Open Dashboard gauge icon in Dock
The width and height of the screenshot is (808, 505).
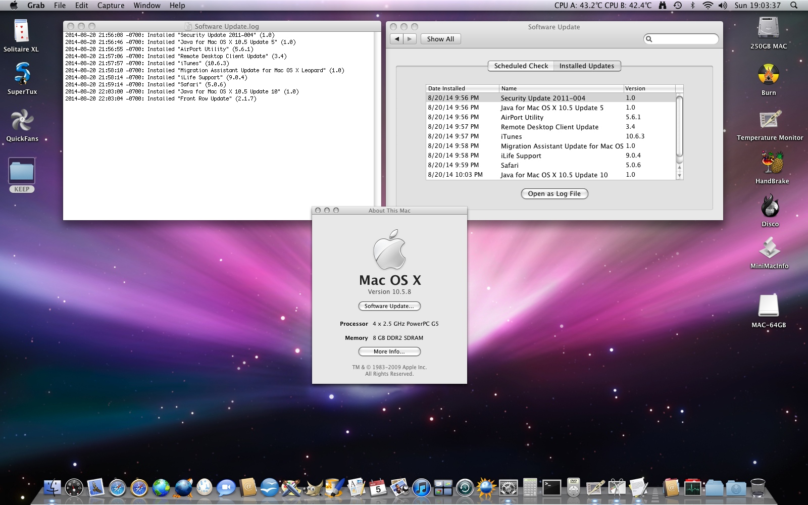click(x=74, y=487)
